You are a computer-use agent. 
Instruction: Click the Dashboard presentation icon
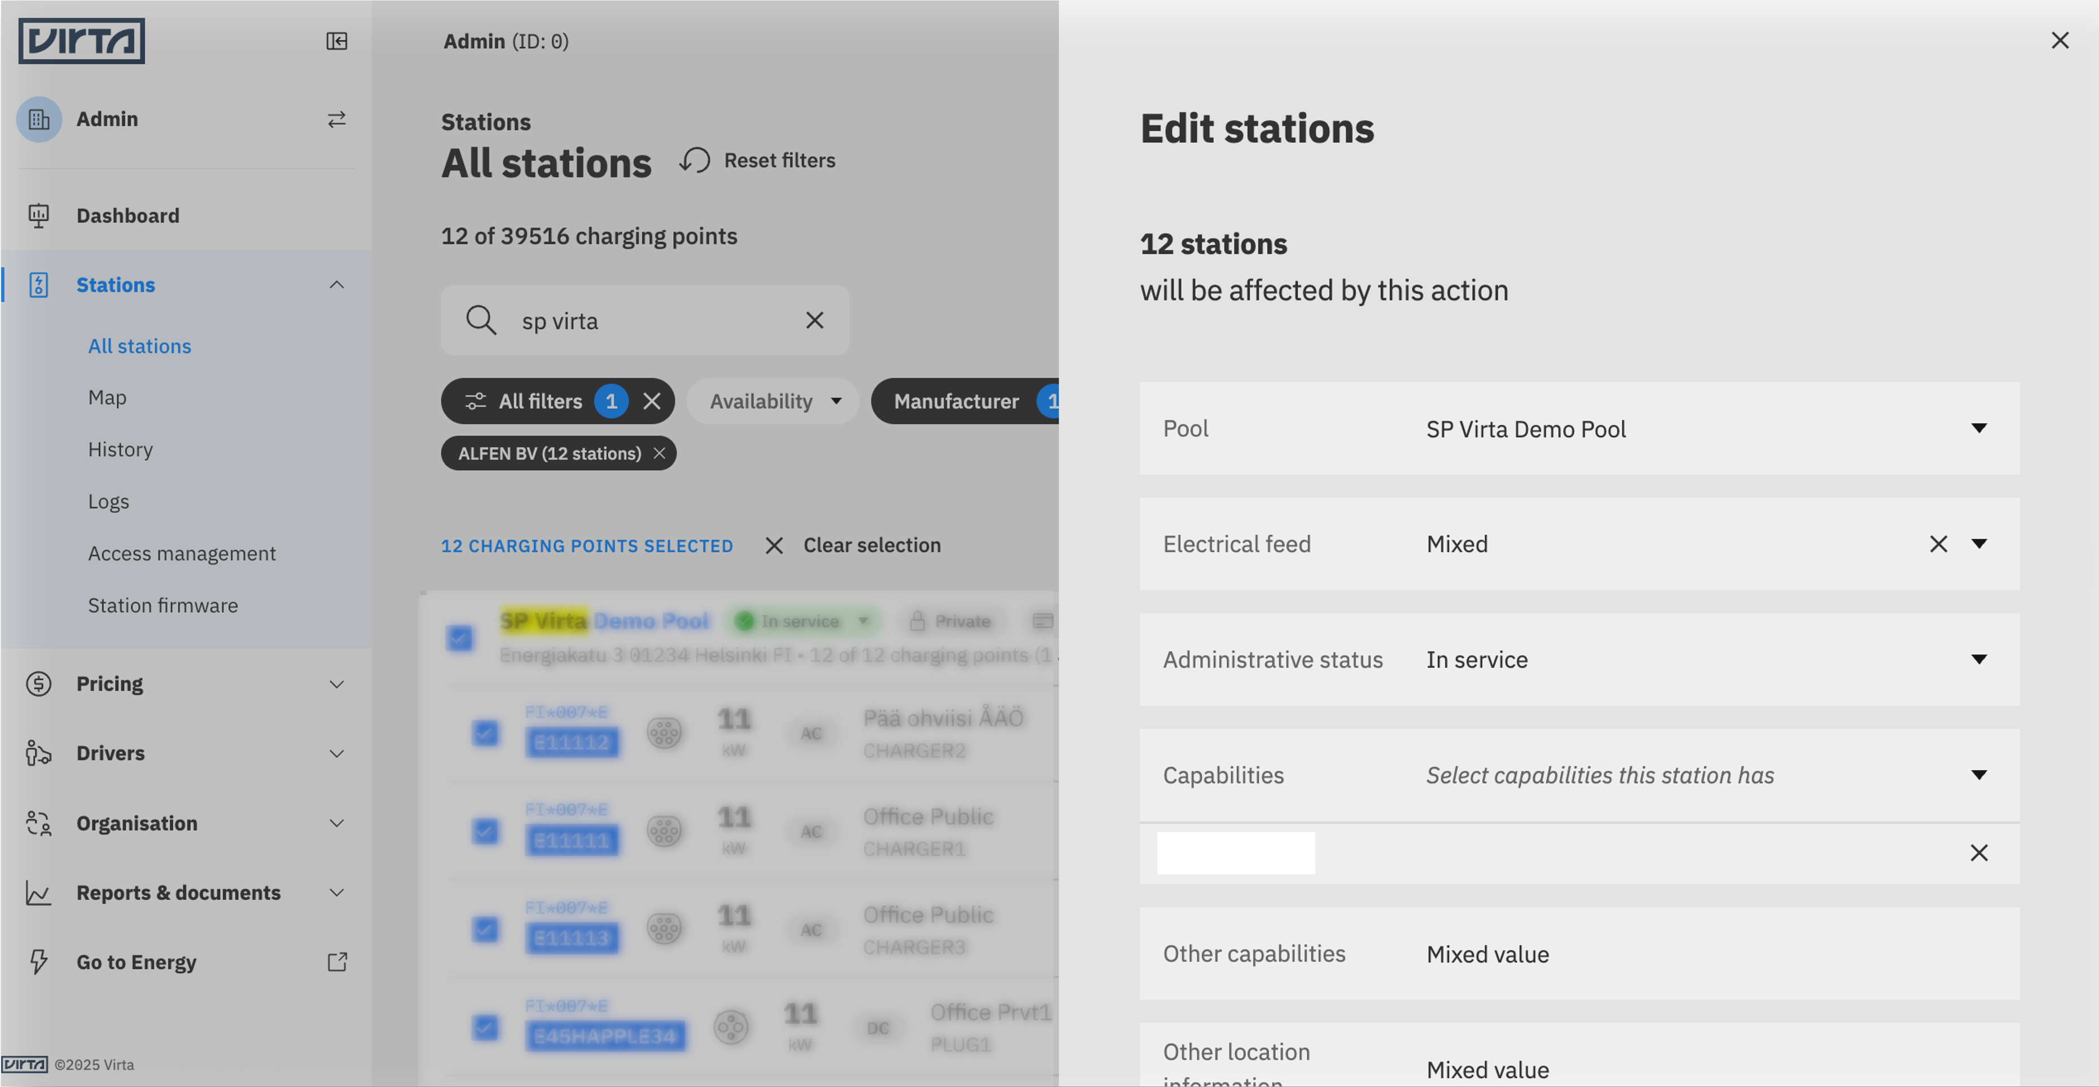[38, 216]
